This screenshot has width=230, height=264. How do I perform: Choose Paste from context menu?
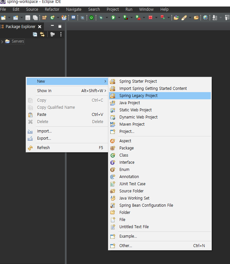(67, 115)
